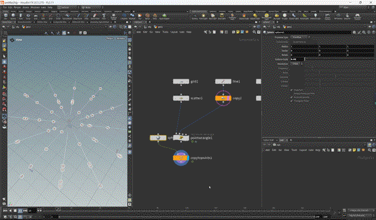Click the pointwrangle1 node icon
Image resolution: width=376 pixels, height=220 pixels.
tap(181, 138)
